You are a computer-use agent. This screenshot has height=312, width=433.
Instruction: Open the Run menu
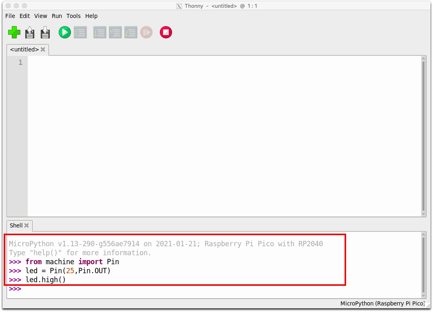click(57, 16)
